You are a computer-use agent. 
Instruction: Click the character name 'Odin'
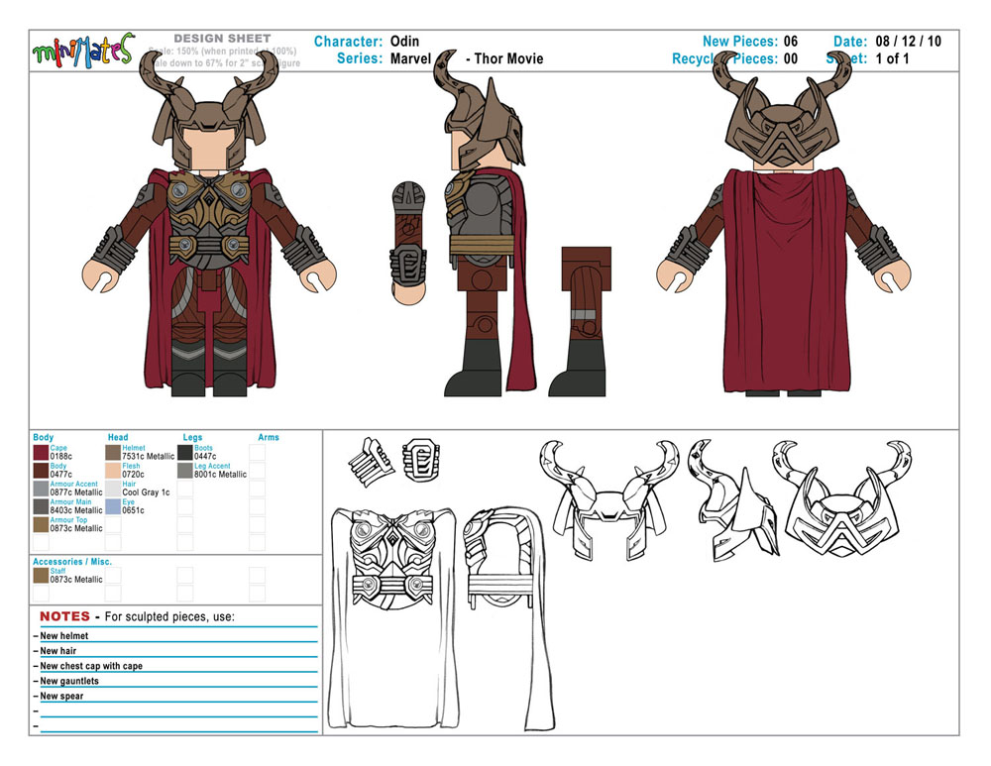point(404,41)
